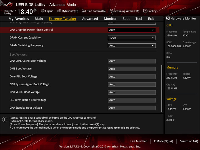Click the CPU frequency value 3600 MHz

point(172,36)
